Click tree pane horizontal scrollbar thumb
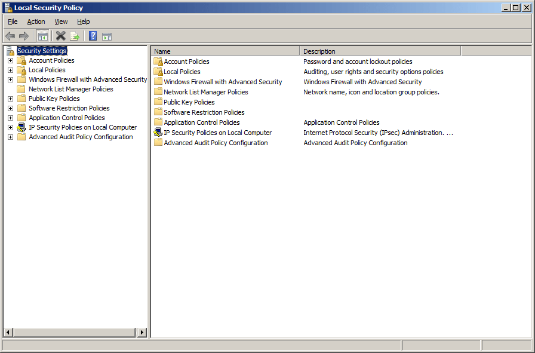 [75, 332]
